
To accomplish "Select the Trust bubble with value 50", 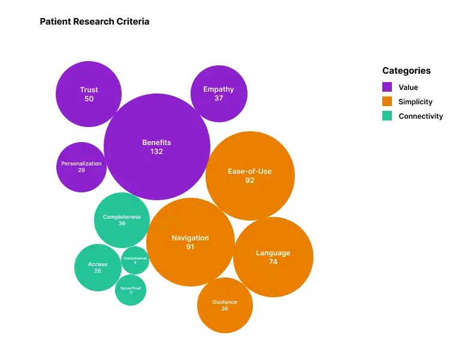I will (x=89, y=94).
